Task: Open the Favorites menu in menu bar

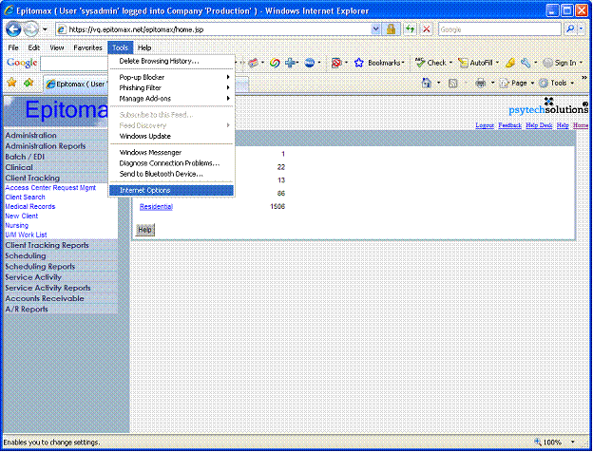Action: coord(87,47)
